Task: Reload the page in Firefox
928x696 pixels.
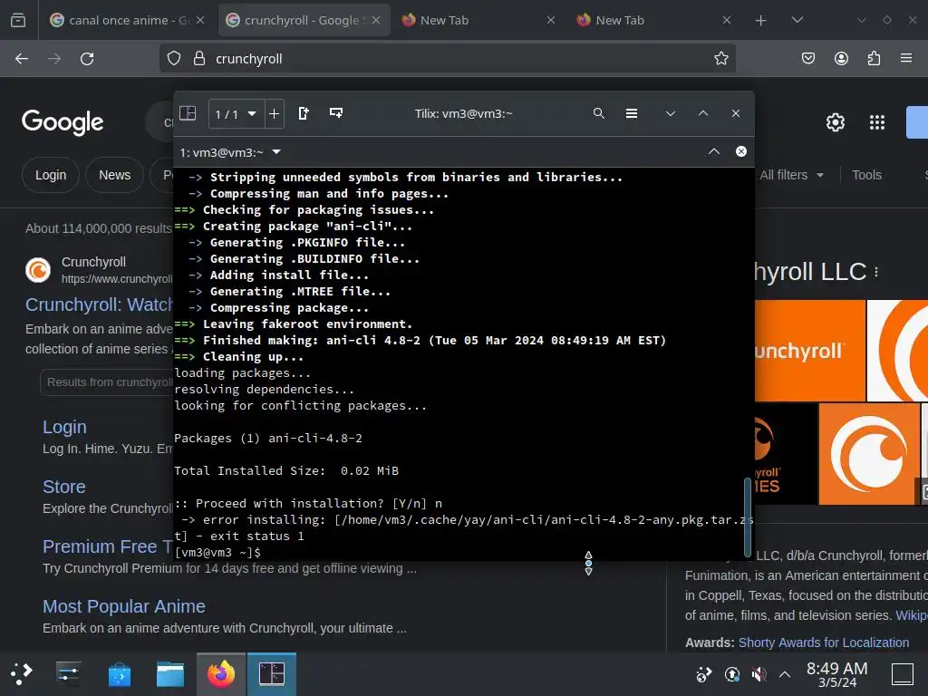Action: tap(87, 59)
